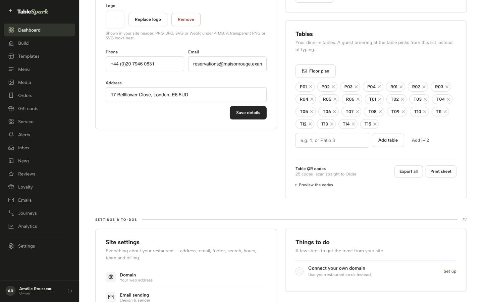Mark Connect your own domain as done

[300, 271]
